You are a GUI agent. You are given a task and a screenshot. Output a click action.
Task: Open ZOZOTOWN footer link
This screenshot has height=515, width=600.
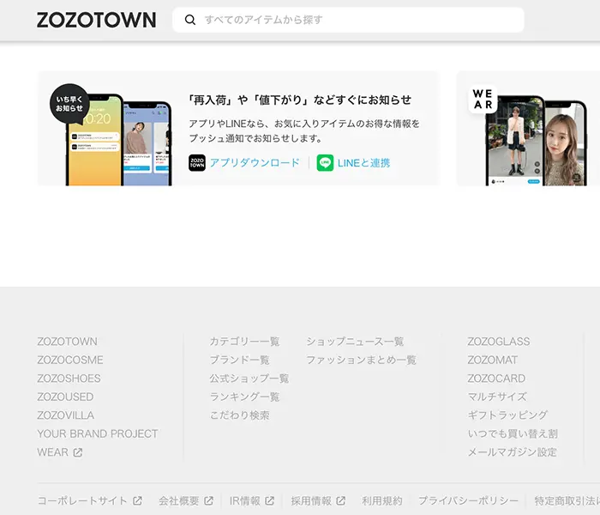click(x=68, y=342)
